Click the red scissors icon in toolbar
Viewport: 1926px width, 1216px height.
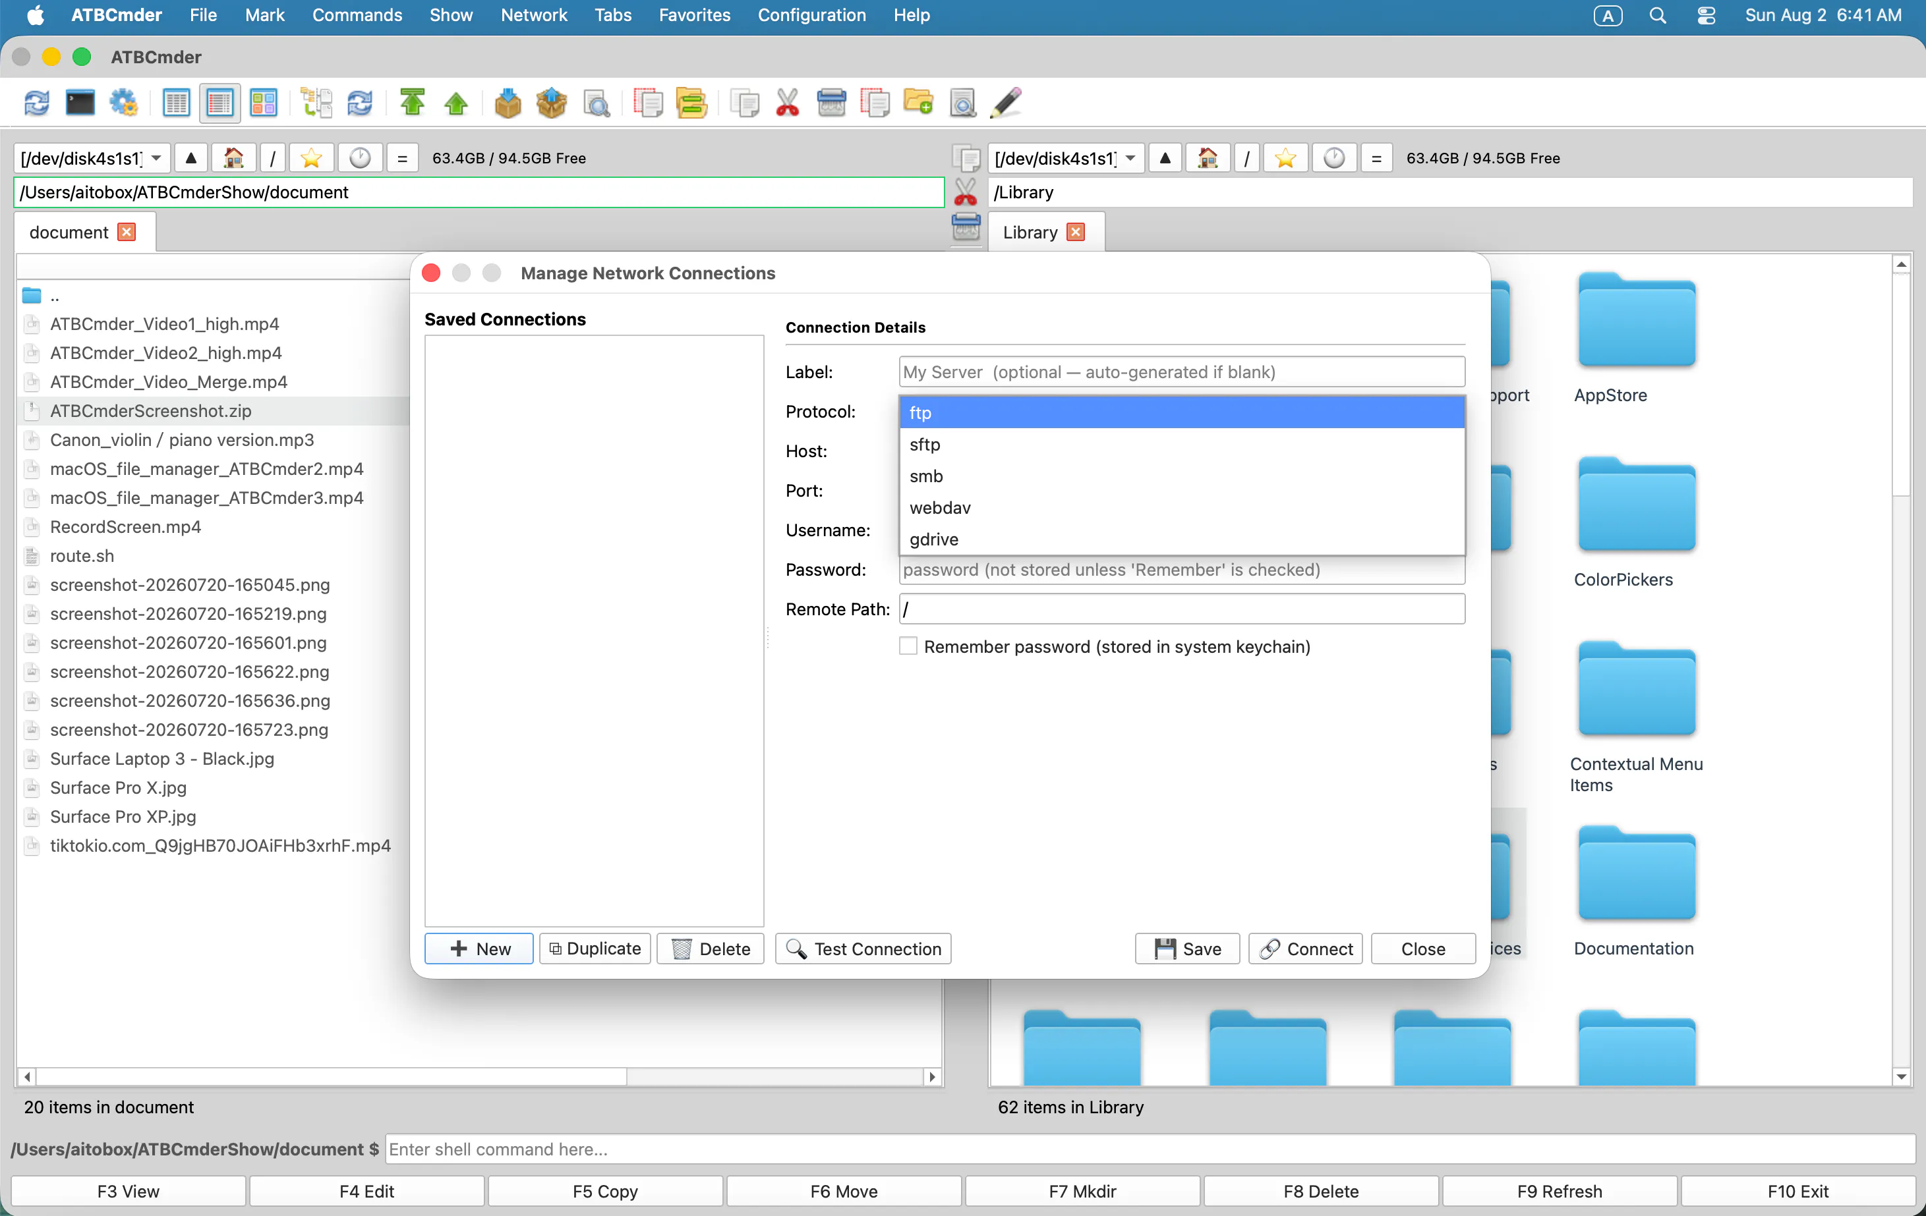coord(788,103)
